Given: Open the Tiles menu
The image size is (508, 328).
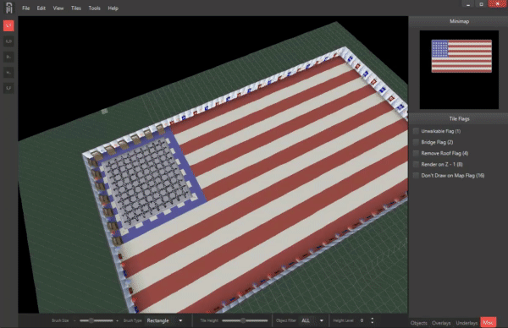Looking at the screenshot, I should pyautogui.click(x=76, y=8).
